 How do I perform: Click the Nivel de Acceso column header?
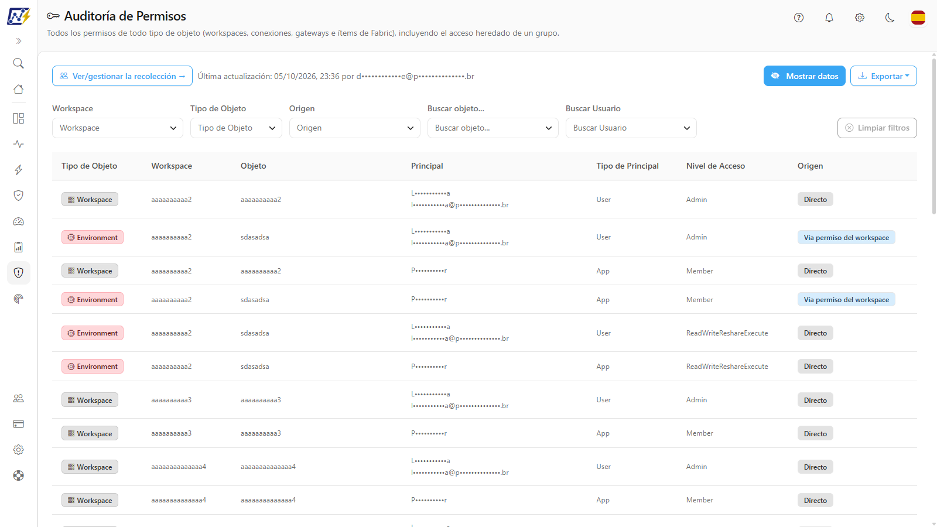[x=716, y=166]
